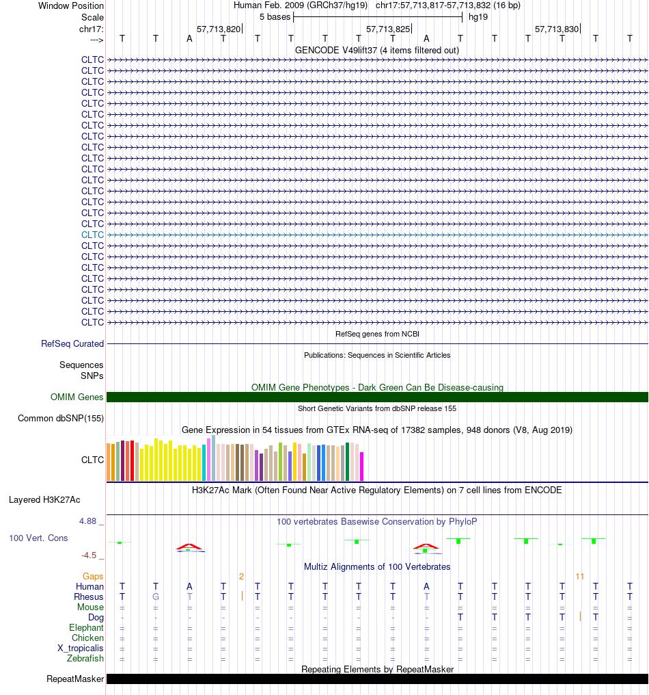Click the hg19 text beside the scale bar

click(478, 17)
